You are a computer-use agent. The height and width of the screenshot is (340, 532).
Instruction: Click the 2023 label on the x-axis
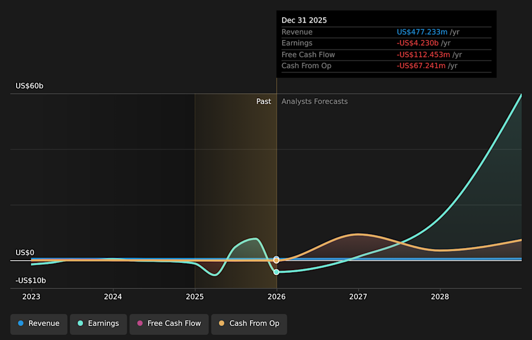coord(32,297)
